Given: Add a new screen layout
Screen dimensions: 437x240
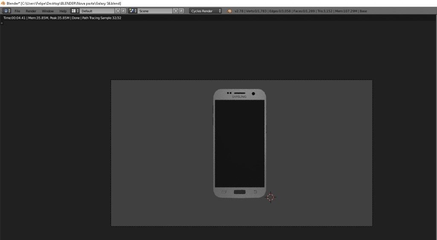Looking at the screenshot, I should (x=118, y=11).
